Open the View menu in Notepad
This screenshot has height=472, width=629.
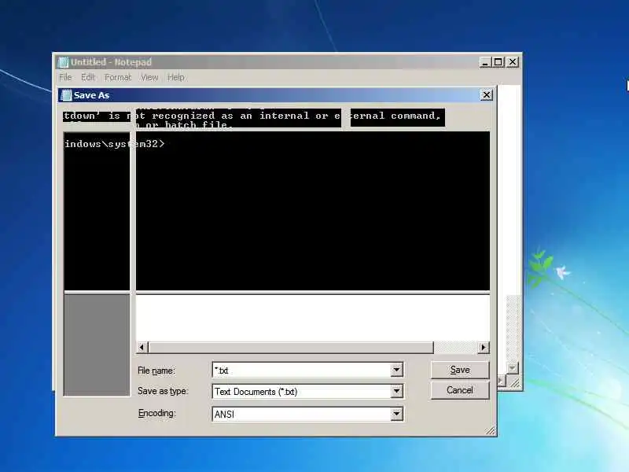(149, 77)
